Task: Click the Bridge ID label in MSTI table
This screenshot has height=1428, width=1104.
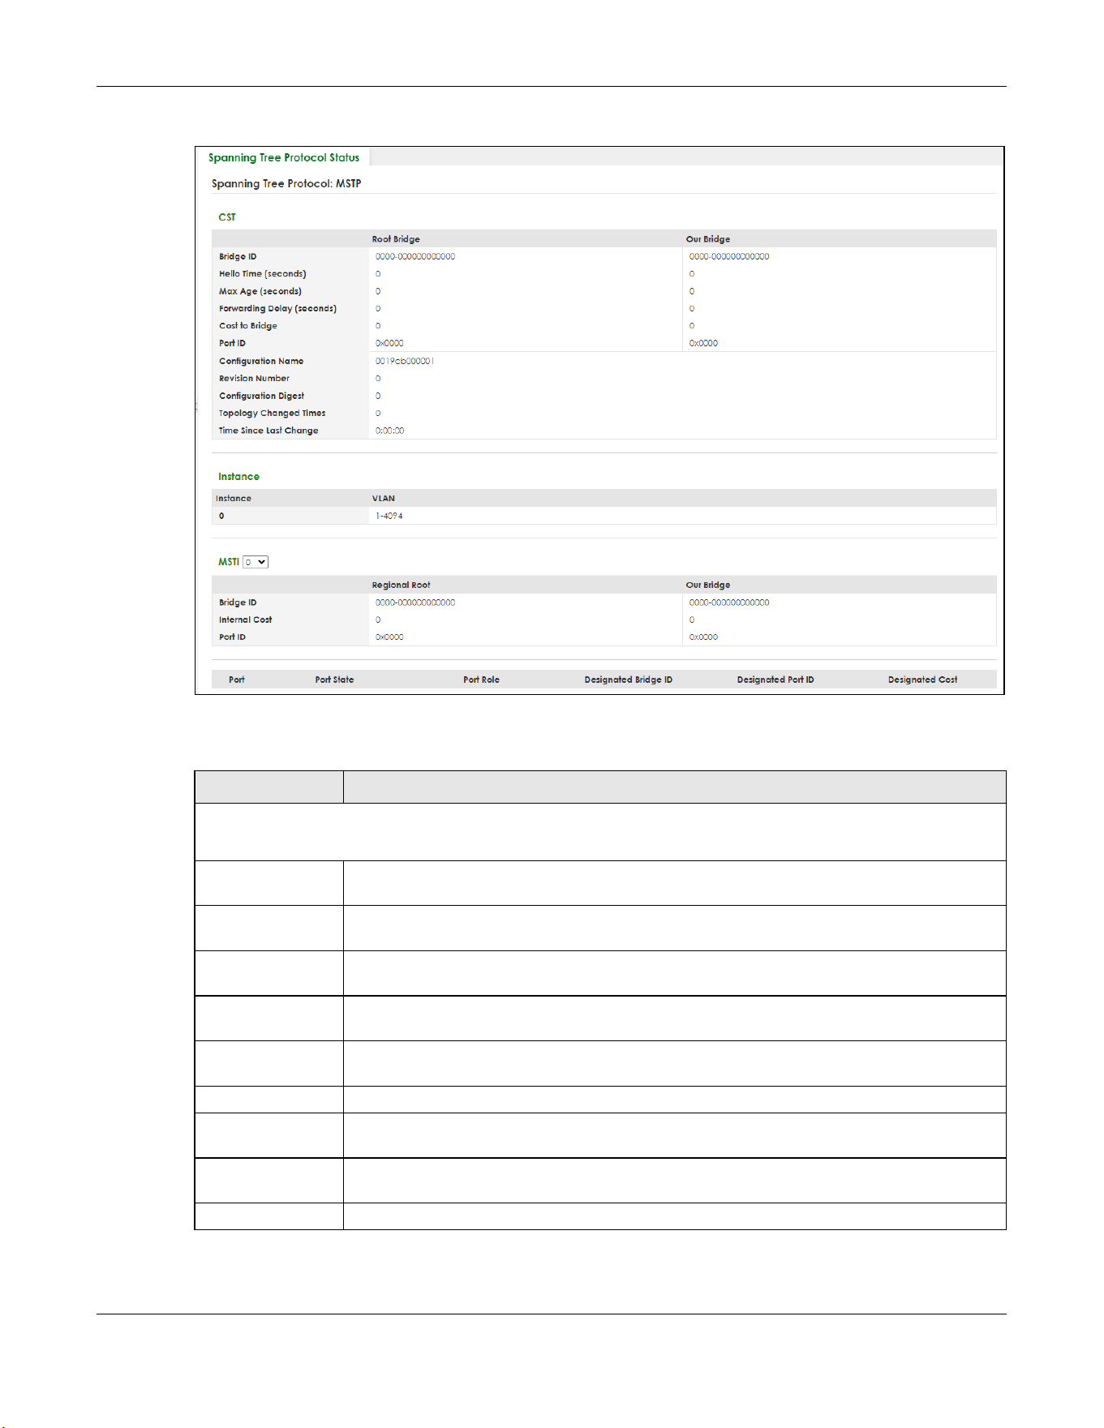Action: click(x=238, y=603)
